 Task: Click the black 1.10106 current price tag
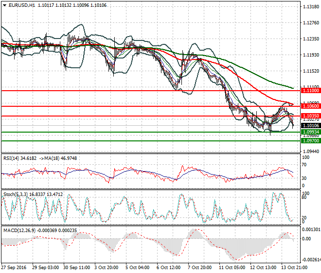coord(310,125)
